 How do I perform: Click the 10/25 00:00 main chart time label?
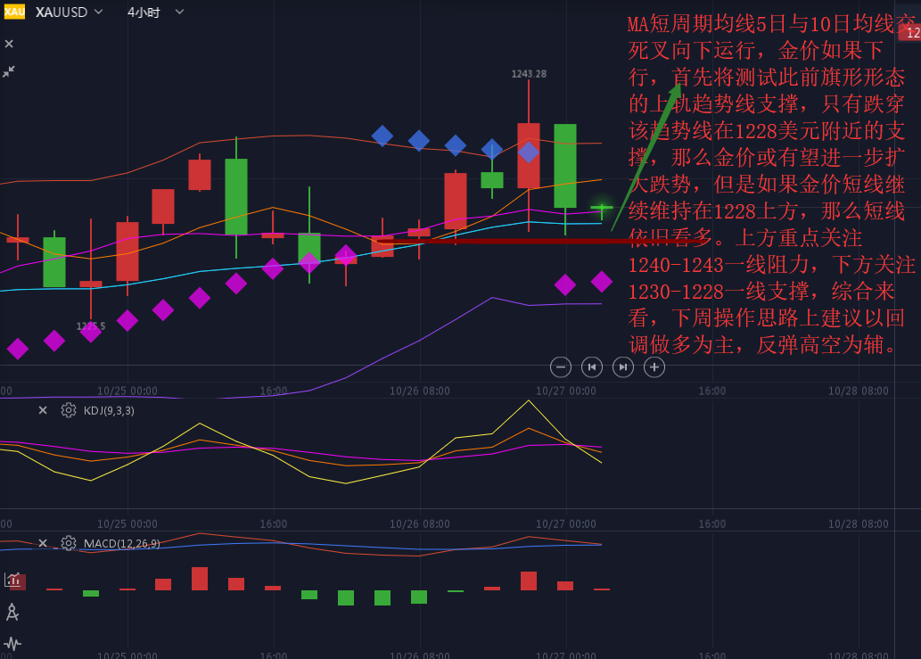coord(127,391)
